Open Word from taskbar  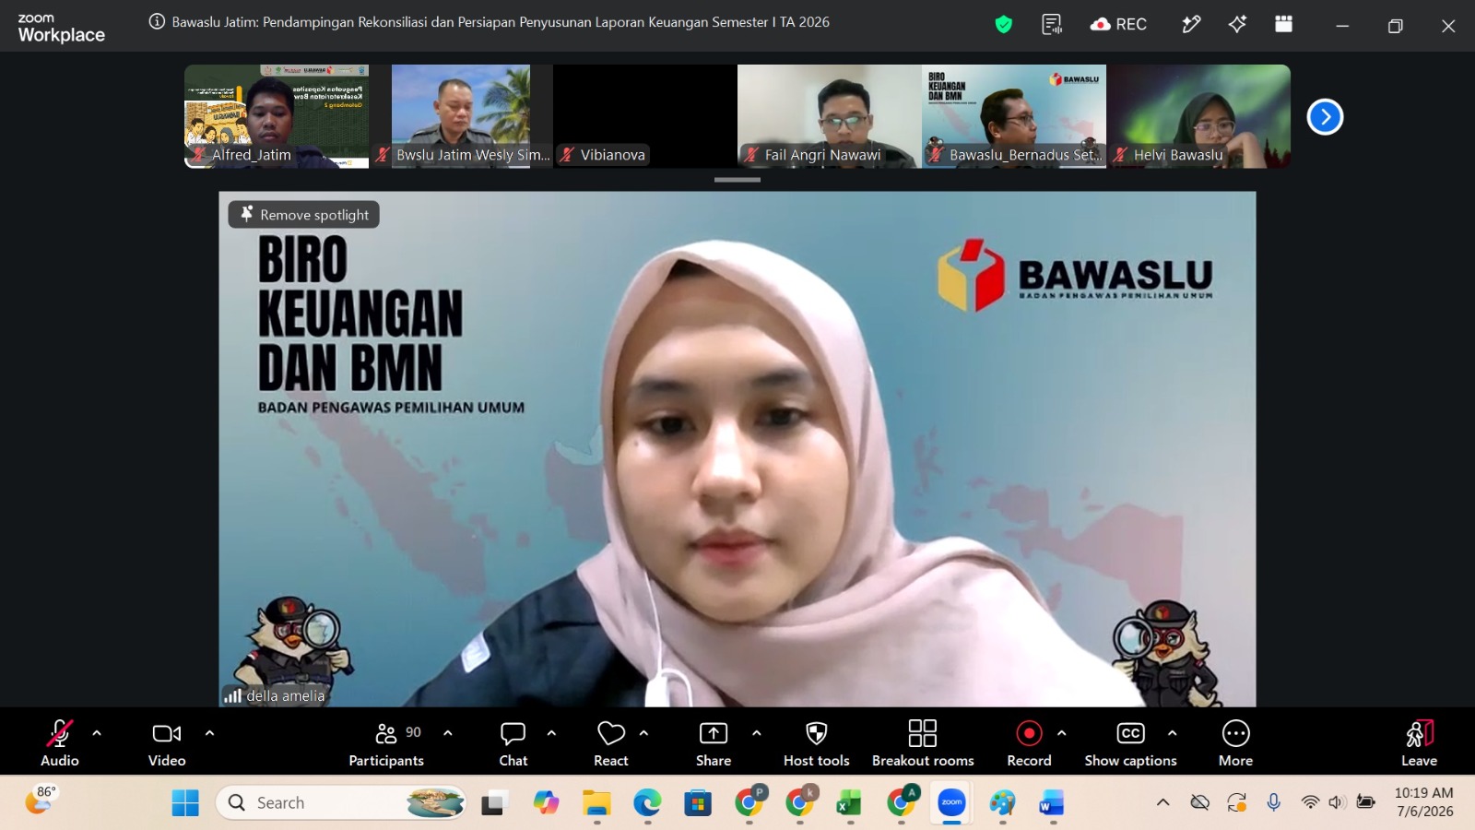1052,803
